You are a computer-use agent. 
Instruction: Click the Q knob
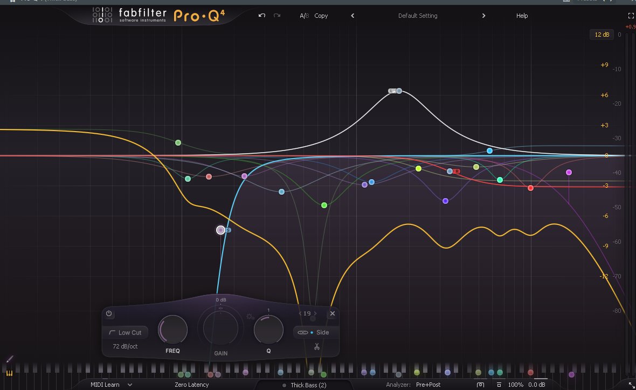[268, 330]
